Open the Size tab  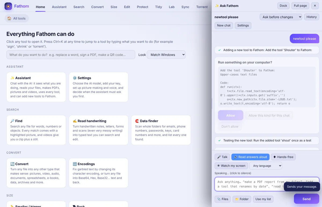(x=114, y=7)
